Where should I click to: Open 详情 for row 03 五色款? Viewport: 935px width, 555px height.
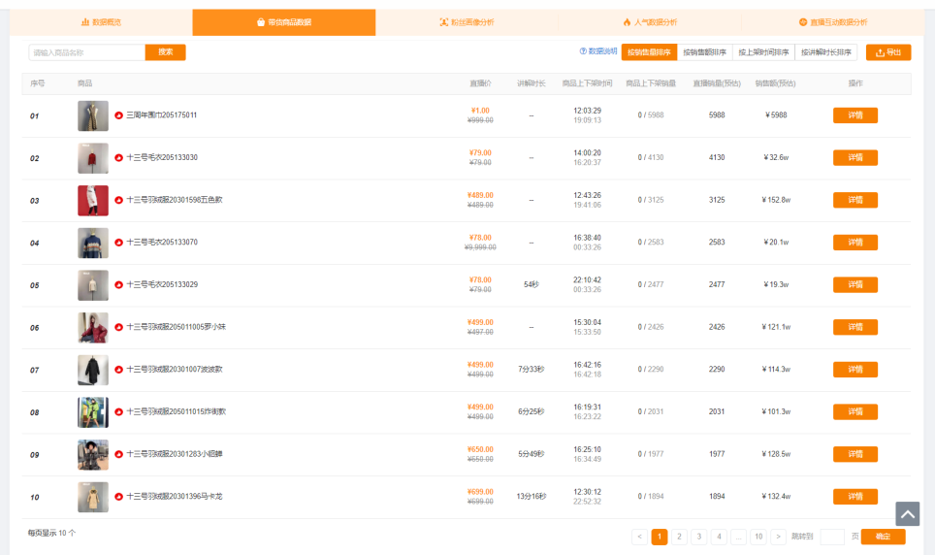[x=855, y=200]
